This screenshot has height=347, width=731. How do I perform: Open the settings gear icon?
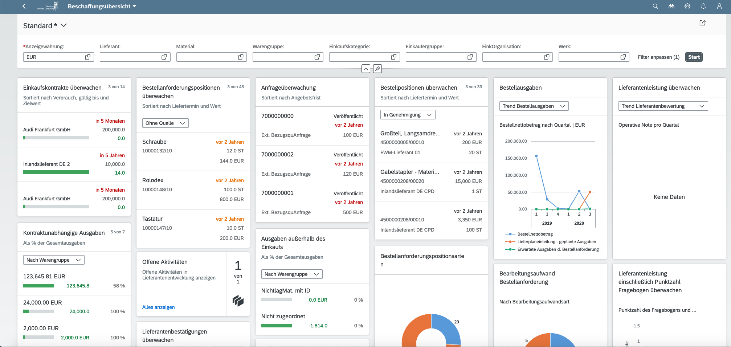pos(687,6)
